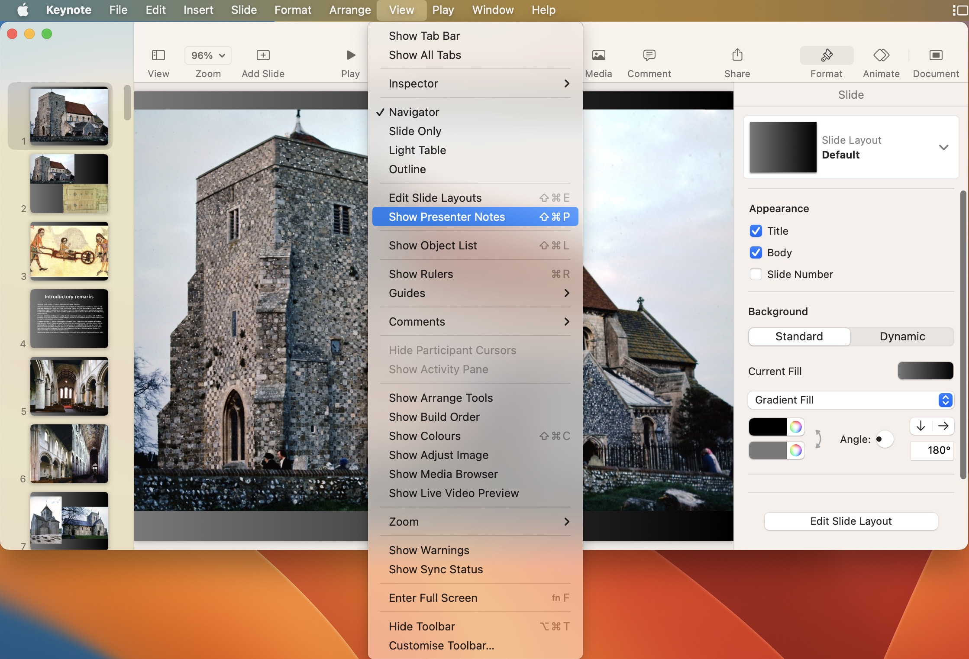The width and height of the screenshot is (969, 659).
Task: Click the black gradient colour swatch
Action: click(x=768, y=427)
